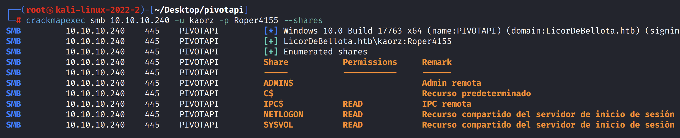Select the IPC$ share name
Viewport: 680px width, 138px height.
pos(273,104)
